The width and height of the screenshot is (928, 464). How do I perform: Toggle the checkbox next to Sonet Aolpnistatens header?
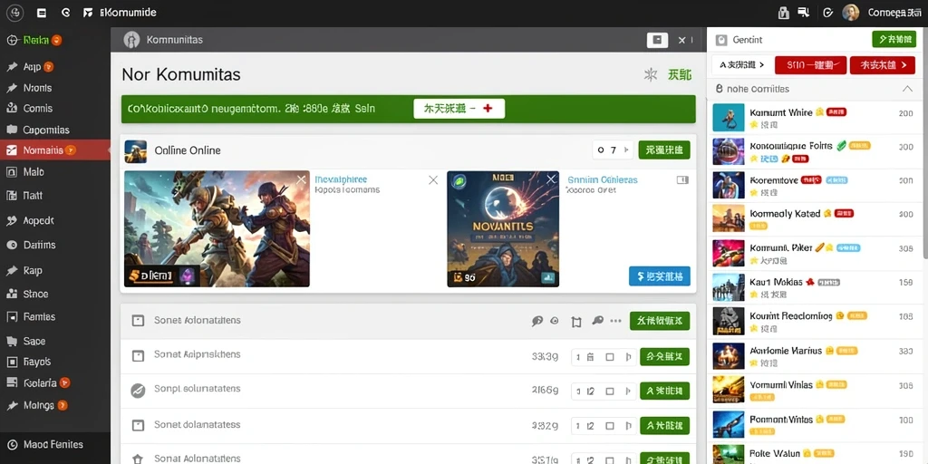(138, 321)
